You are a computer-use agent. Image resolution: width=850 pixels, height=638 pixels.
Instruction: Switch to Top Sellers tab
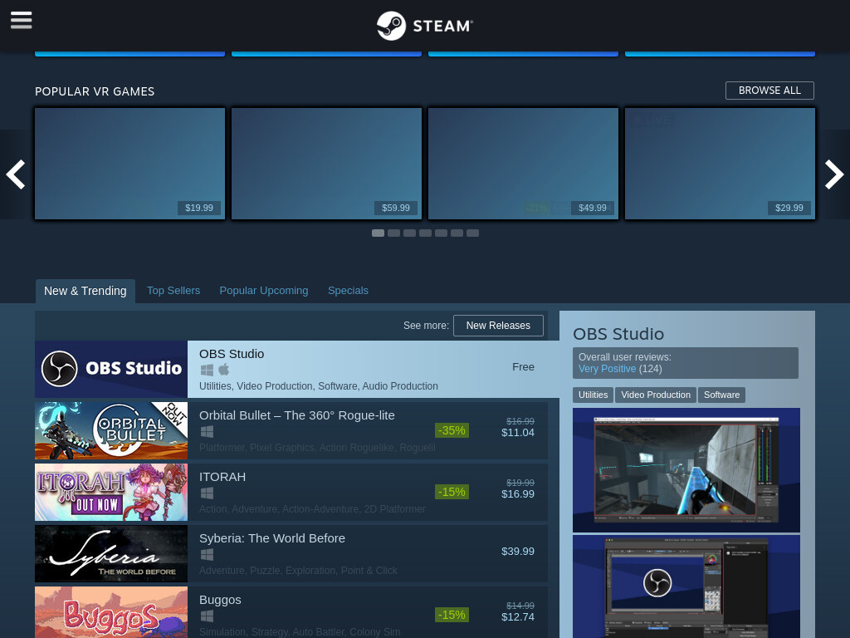tap(173, 291)
